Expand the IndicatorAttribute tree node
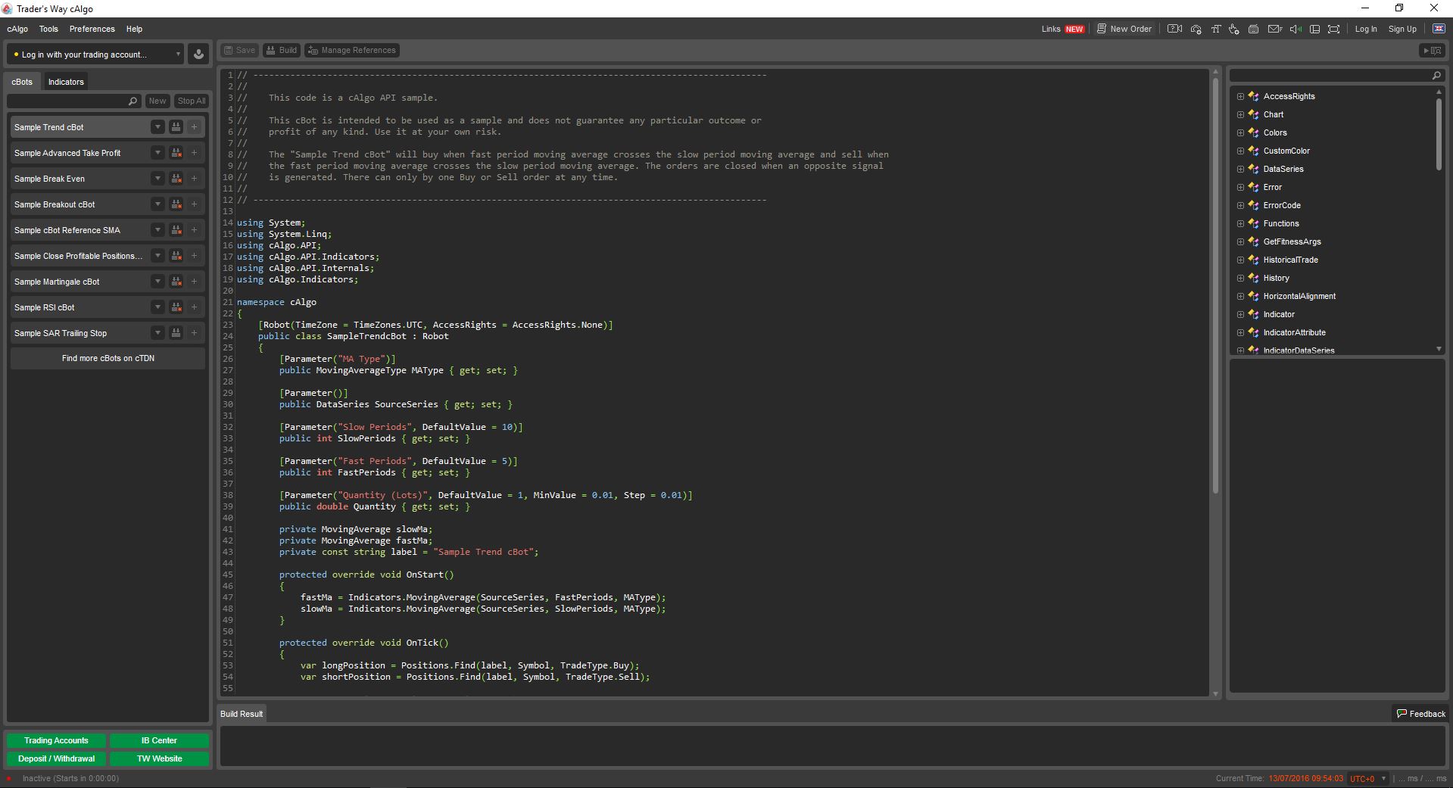Screen dimensions: 1453x788 [x=1240, y=332]
